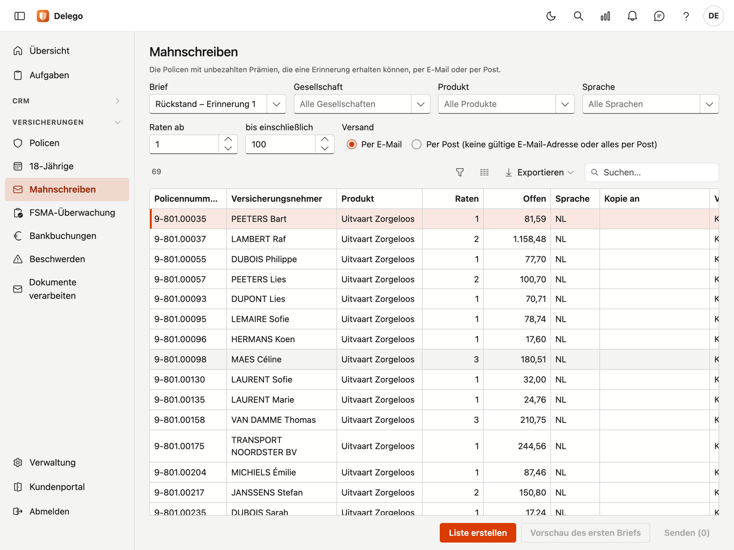This screenshot has width=734, height=550.
Task: Select the Per Post radio option
Action: click(417, 145)
